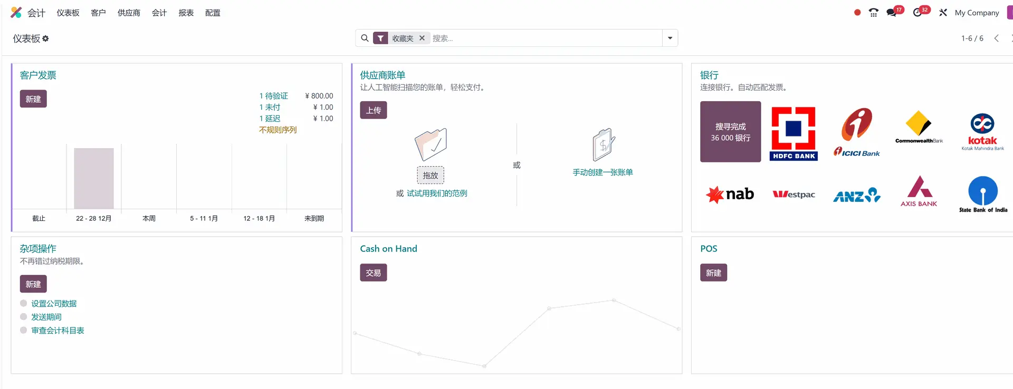
Task: Open the 仪表板 menu
Action: 68,13
